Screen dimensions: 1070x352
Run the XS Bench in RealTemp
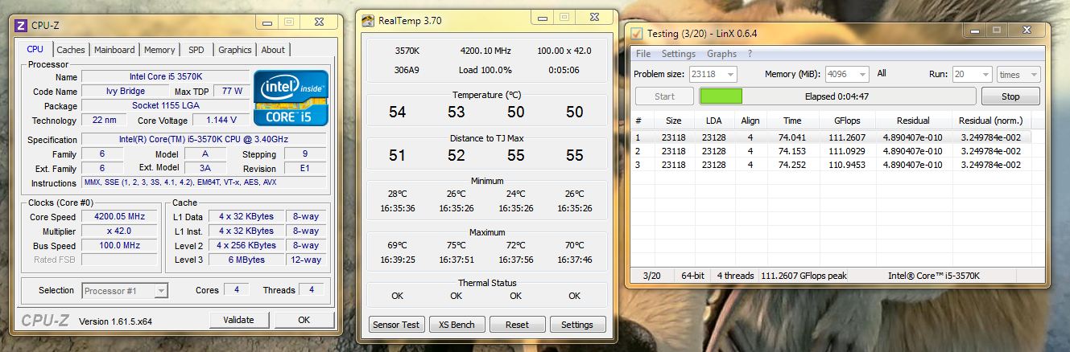457,325
